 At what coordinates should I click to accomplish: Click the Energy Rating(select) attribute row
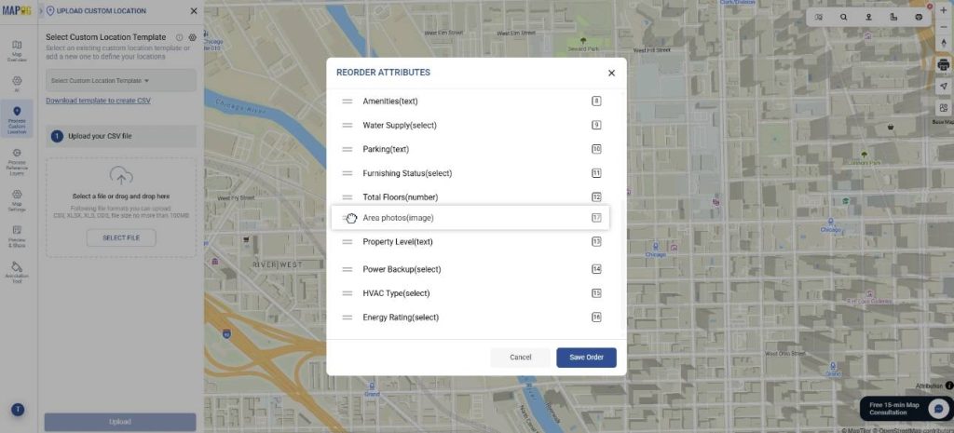point(401,318)
